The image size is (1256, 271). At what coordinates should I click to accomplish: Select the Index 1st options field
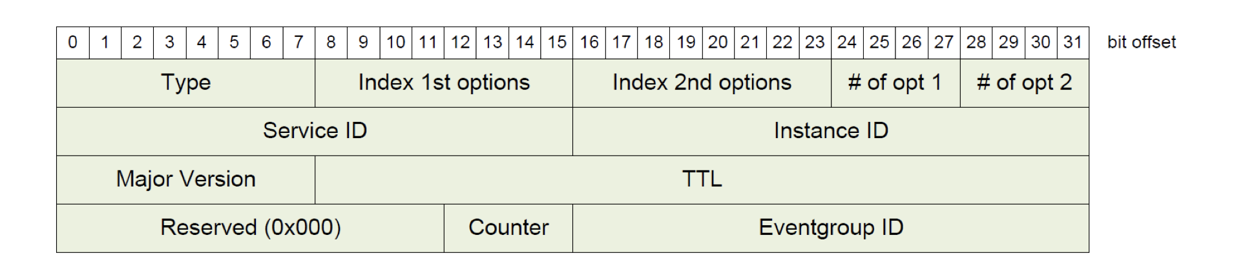tap(444, 83)
